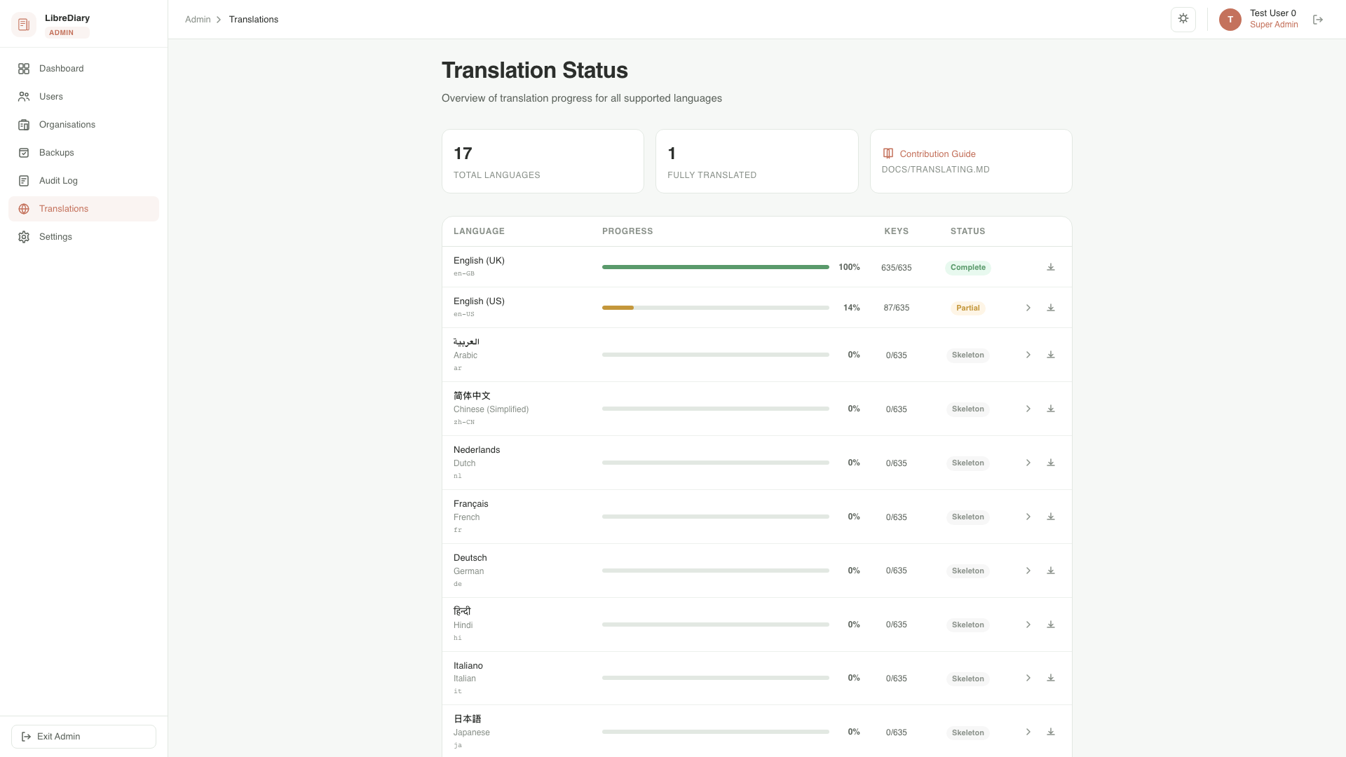The height and width of the screenshot is (757, 1346).
Task: Log out using the sign-out icon
Action: click(1318, 20)
